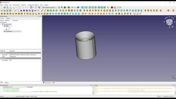Click the forward arrow navigation icon

[75, 7]
